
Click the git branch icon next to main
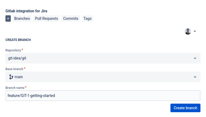(11, 77)
